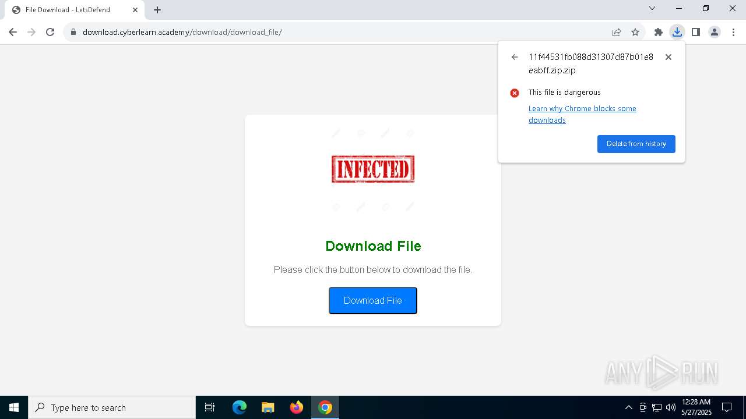Click the 'This file is dangerous' message
The height and width of the screenshot is (419, 746).
(x=564, y=92)
